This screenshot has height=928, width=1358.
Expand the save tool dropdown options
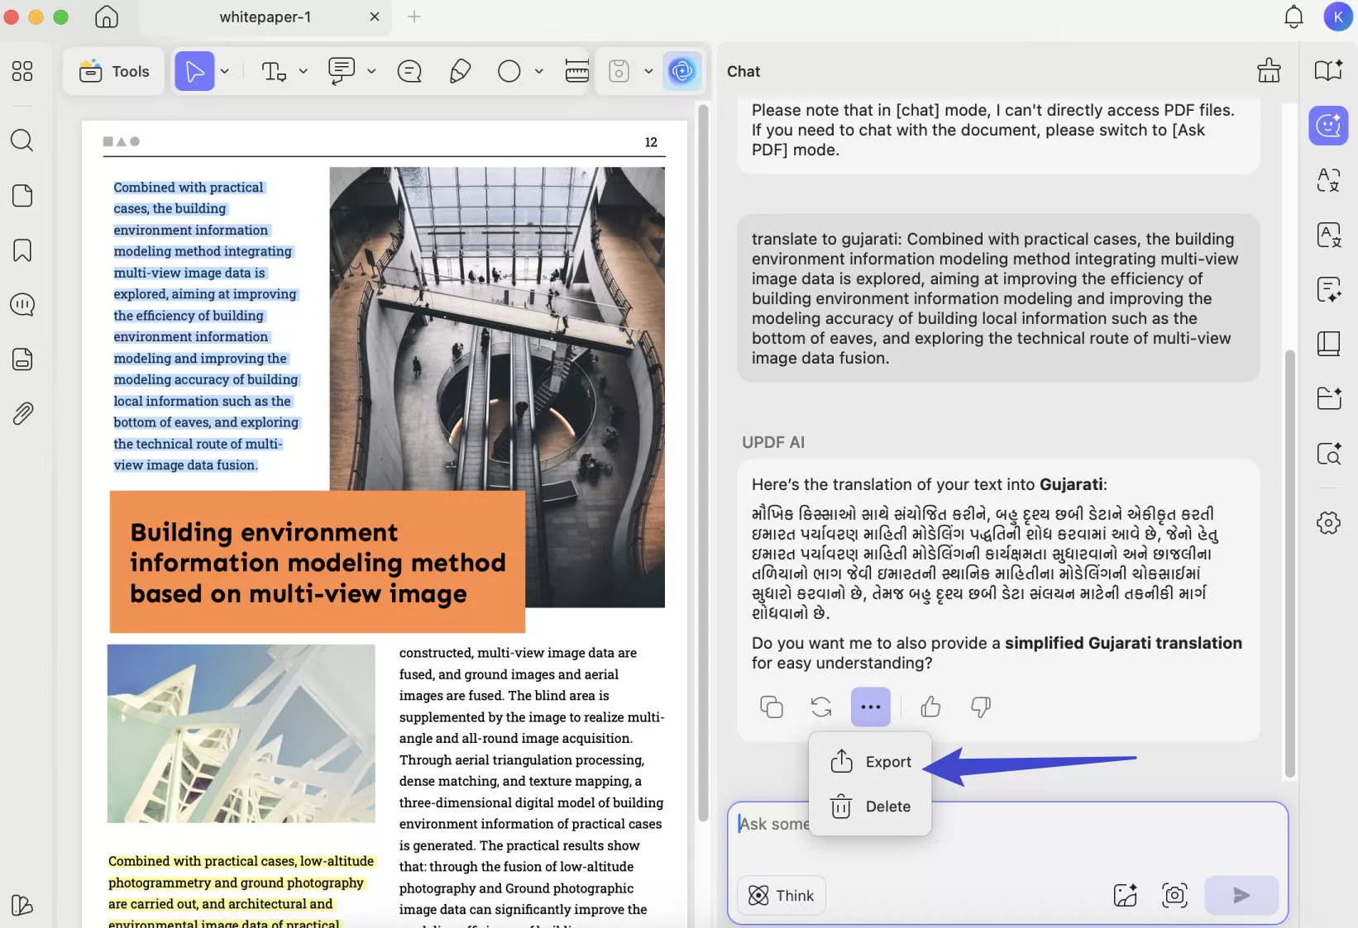pos(648,71)
